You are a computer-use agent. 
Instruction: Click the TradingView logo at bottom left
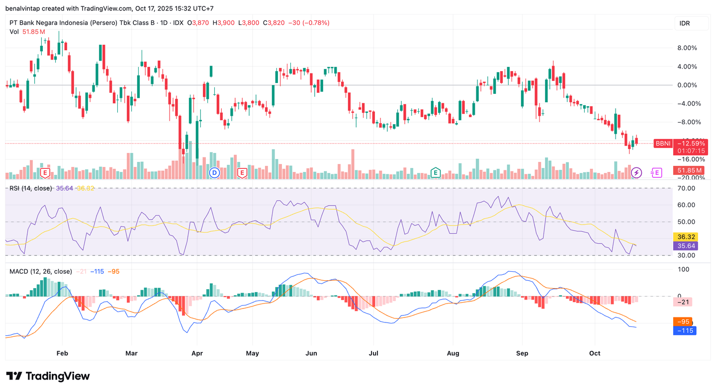(48, 376)
